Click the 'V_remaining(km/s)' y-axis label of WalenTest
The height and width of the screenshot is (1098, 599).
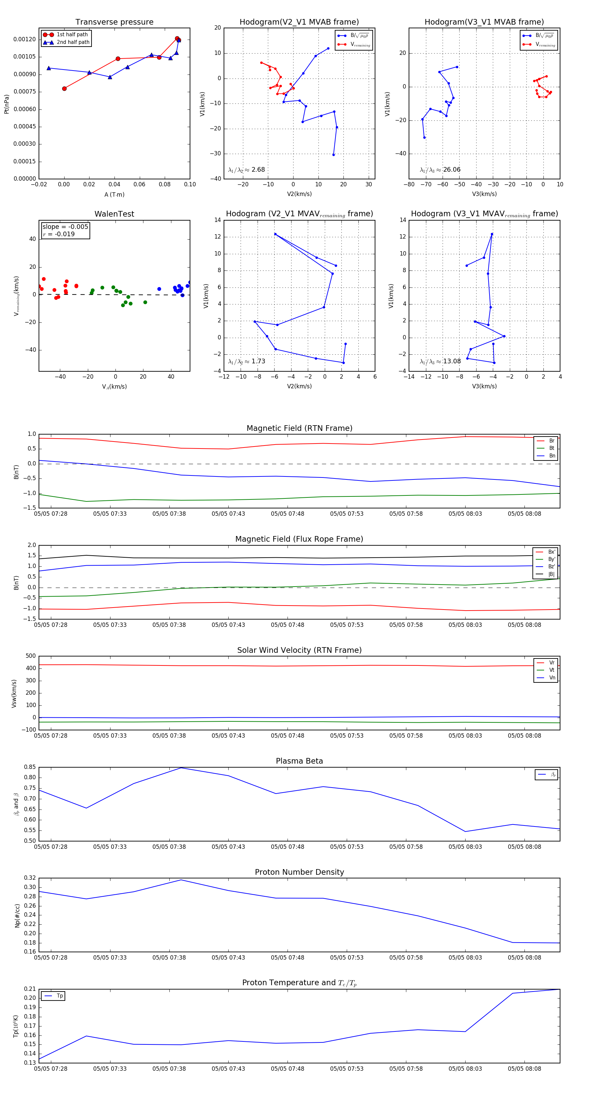click(x=17, y=296)
